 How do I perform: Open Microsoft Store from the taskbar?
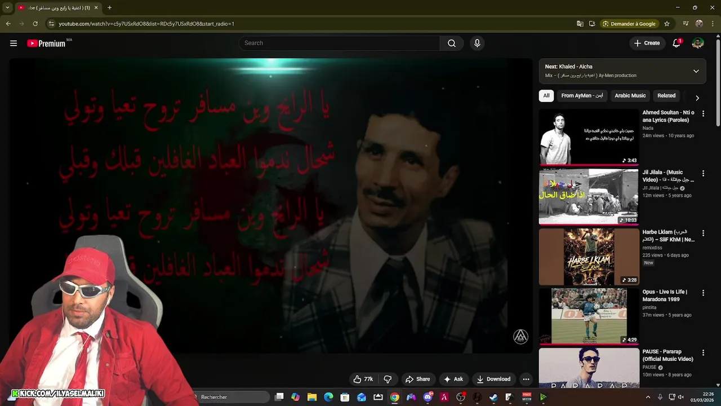[345, 397]
